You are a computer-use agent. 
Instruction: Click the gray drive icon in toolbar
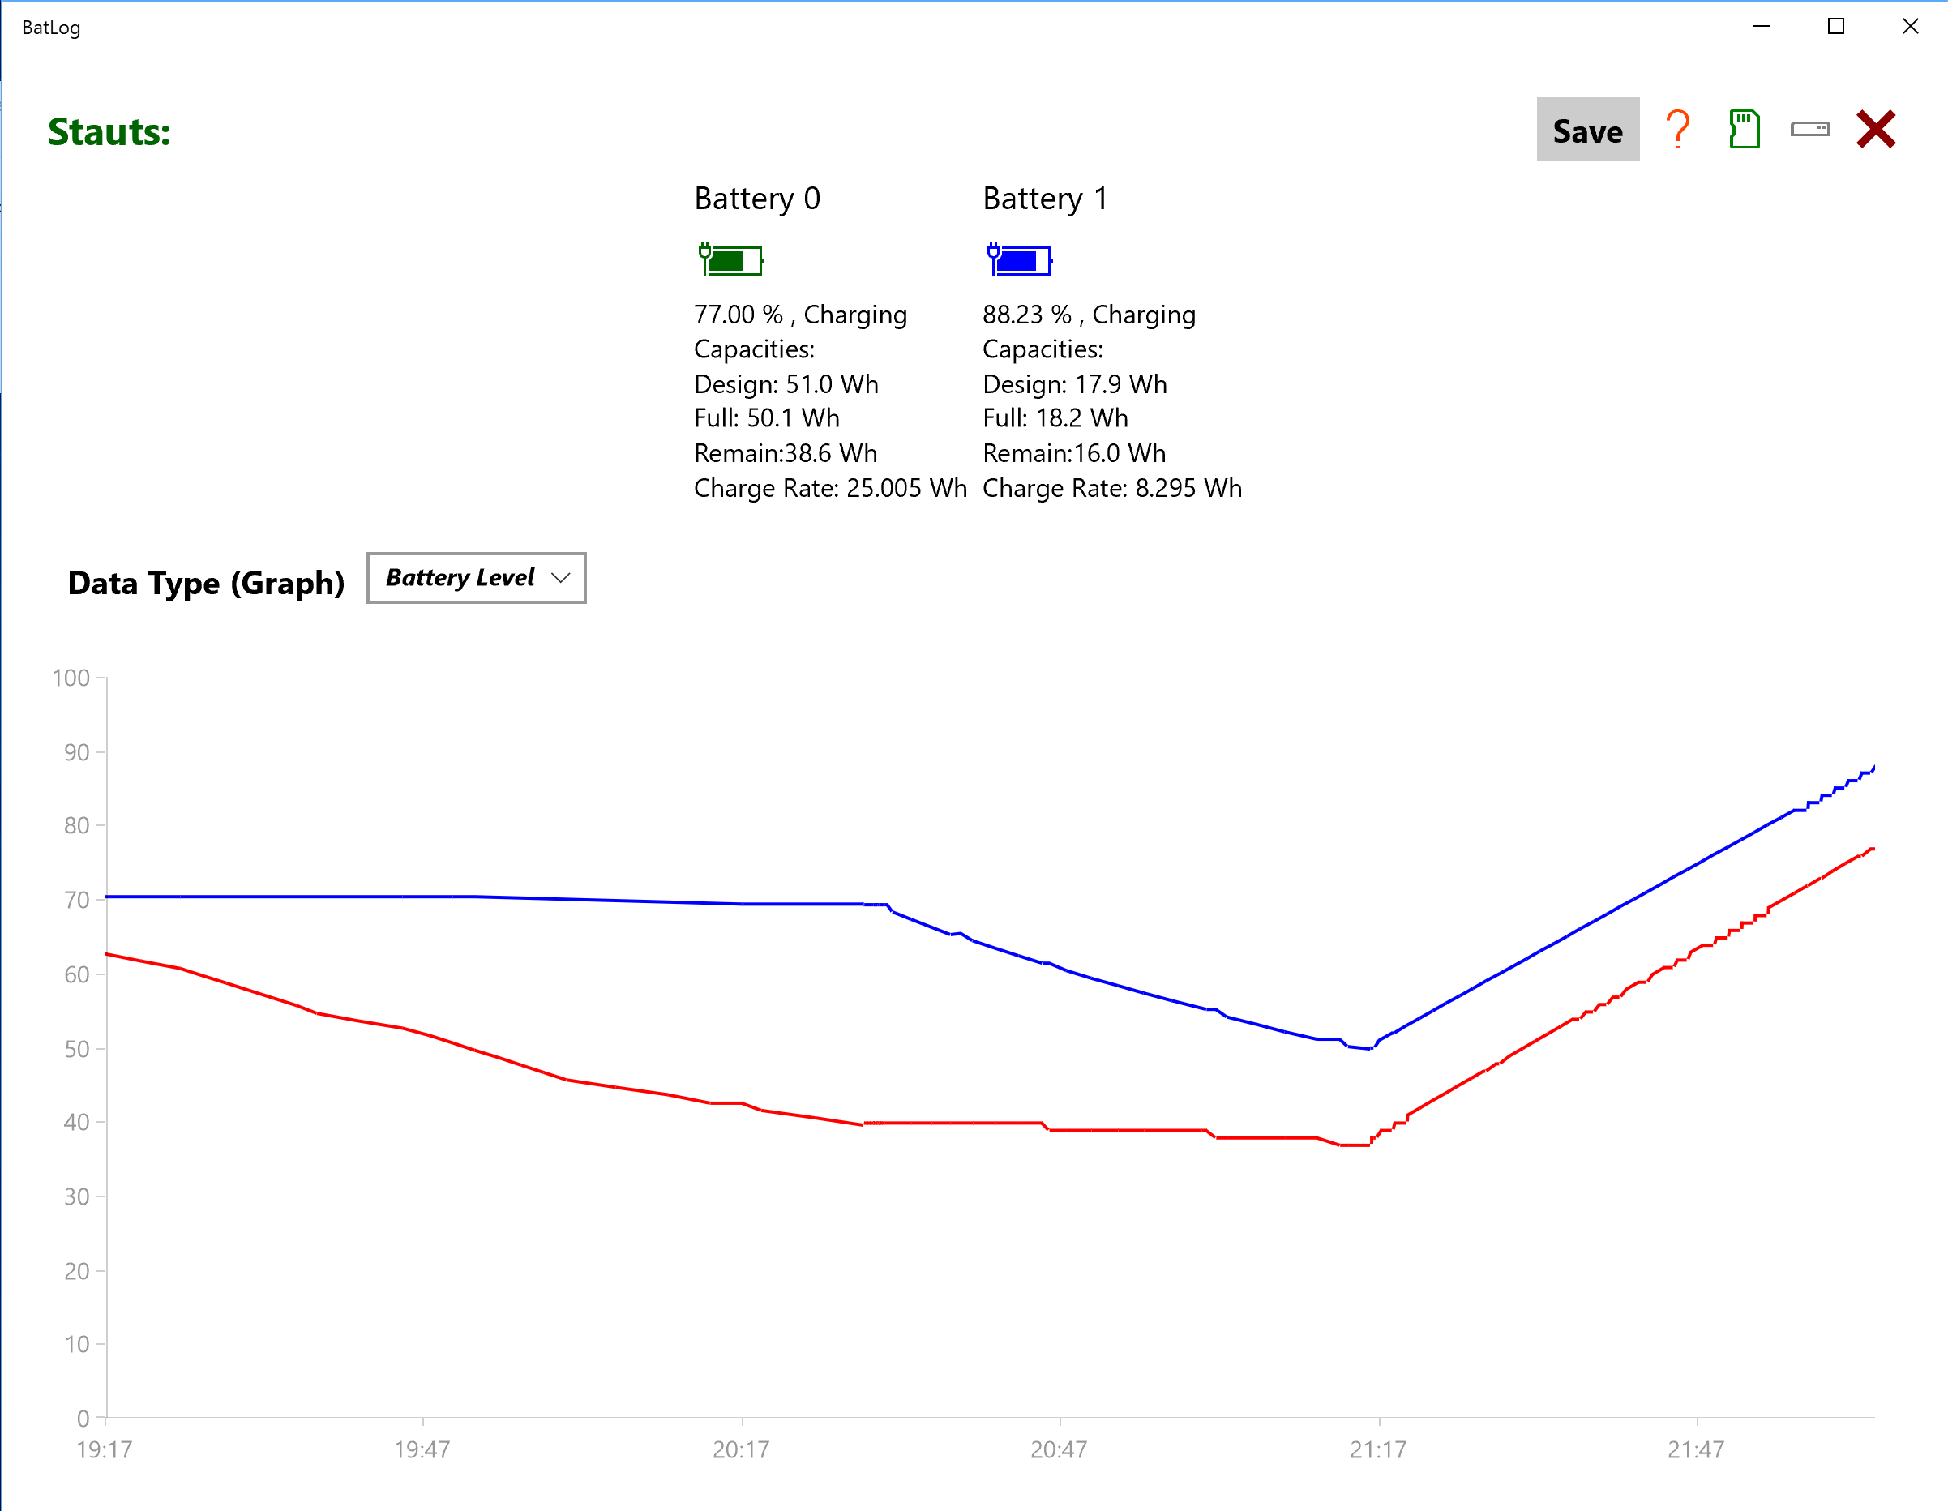(x=1809, y=130)
